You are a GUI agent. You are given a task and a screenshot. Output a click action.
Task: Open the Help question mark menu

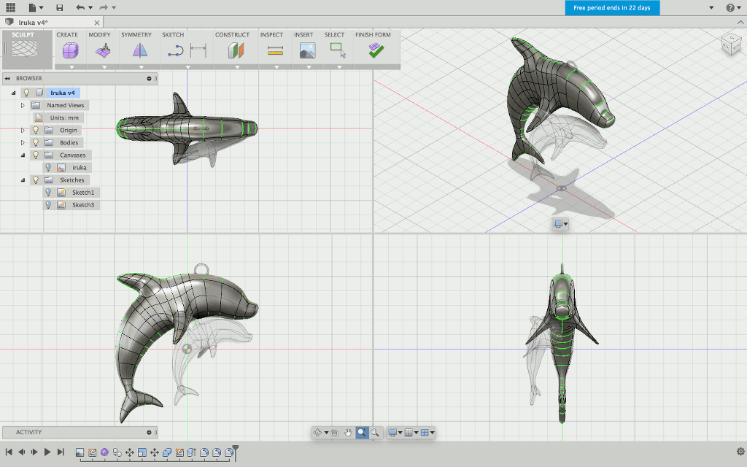point(730,7)
